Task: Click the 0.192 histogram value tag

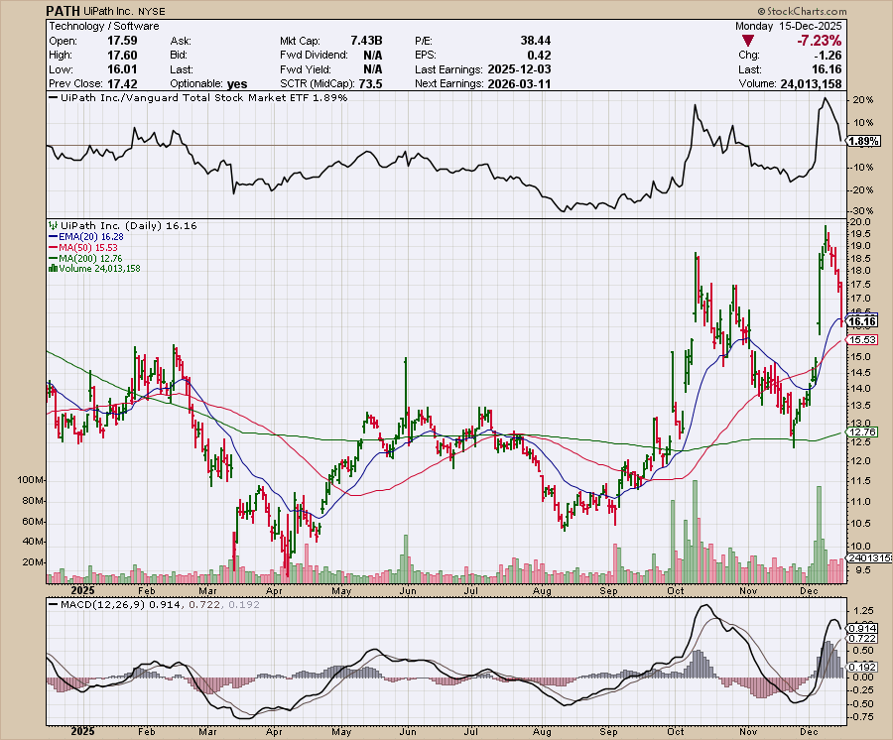Action: (863, 668)
